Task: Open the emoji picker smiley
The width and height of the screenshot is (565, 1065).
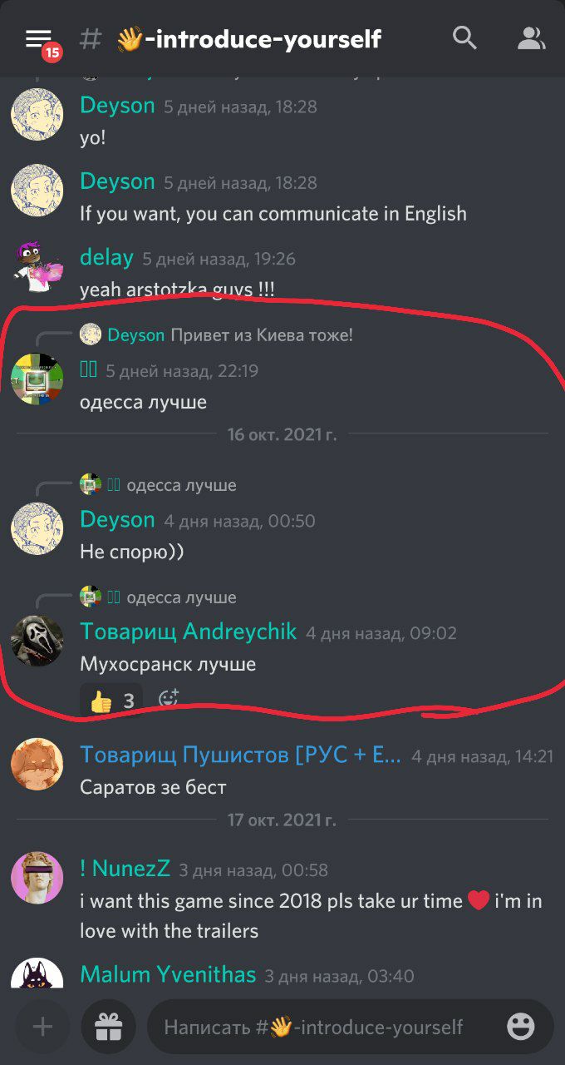Action: [521, 1027]
